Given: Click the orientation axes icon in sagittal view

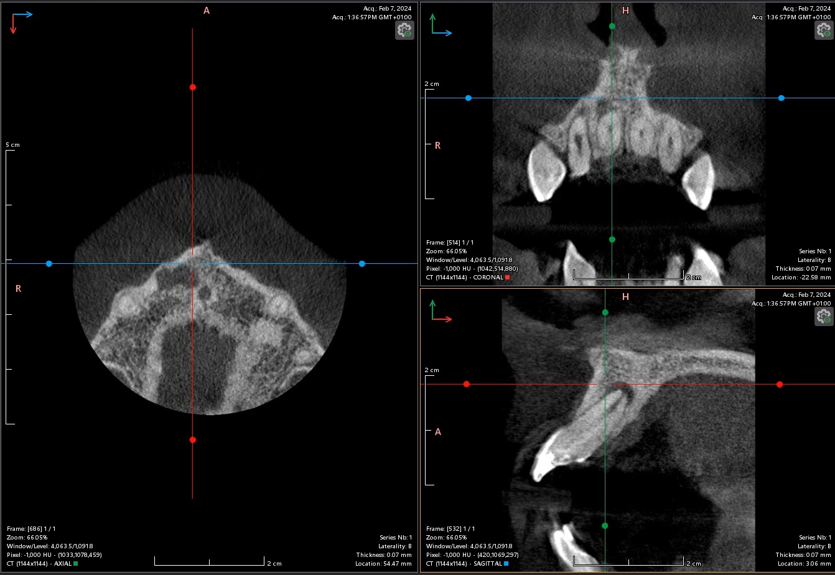Looking at the screenshot, I should (441, 311).
